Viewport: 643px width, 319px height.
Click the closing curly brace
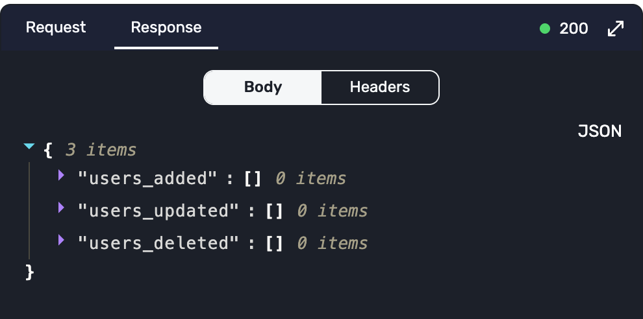(29, 272)
